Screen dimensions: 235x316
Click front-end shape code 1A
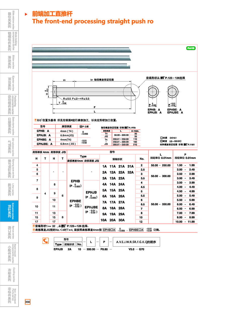click(x=104, y=166)
